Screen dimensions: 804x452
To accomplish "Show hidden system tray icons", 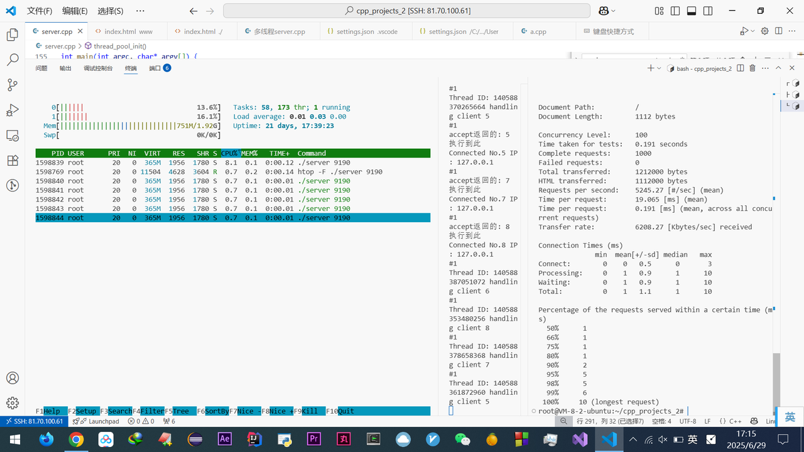I will click(x=633, y=439).
